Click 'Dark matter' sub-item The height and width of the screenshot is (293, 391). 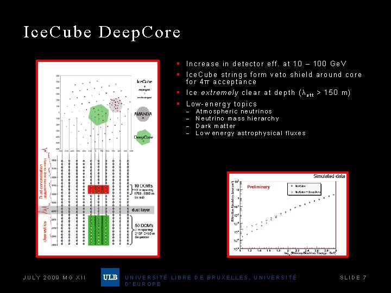[216, 126]
